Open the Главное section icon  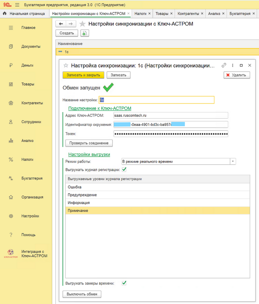(x=11, y=28)
